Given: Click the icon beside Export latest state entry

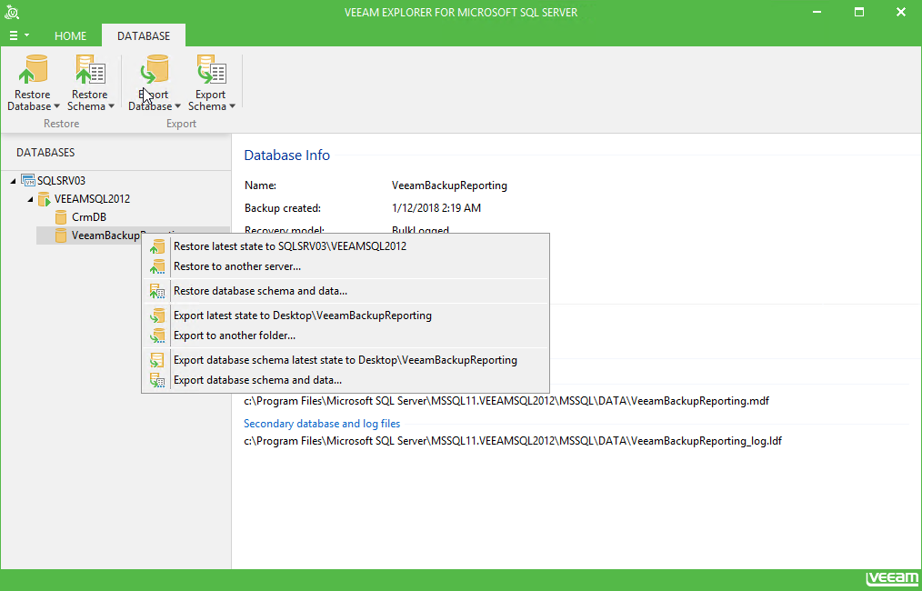Looking at the screenshot, I should point(157,316).
